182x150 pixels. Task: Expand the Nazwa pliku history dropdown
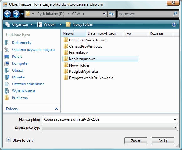[x=175, y=119]
